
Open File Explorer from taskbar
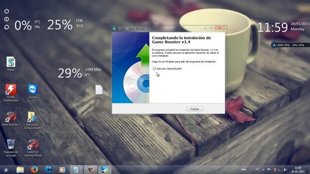pos(20,170)
